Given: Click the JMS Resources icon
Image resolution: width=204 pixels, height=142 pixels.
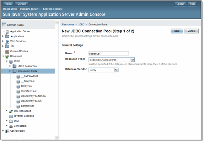Looking at the screenshot, I should pyautogui.click(x=11, y=111).
